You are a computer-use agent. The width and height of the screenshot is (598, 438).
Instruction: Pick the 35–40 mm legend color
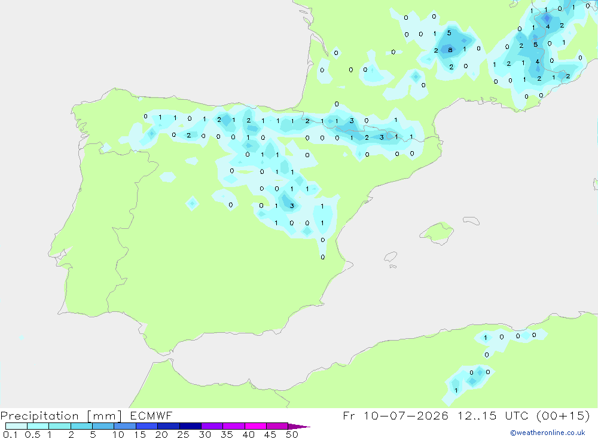(233, 426)
